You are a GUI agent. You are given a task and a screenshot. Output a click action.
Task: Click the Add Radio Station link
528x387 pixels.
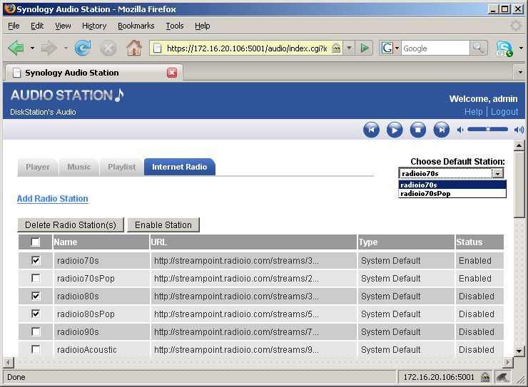coord(53,199)
